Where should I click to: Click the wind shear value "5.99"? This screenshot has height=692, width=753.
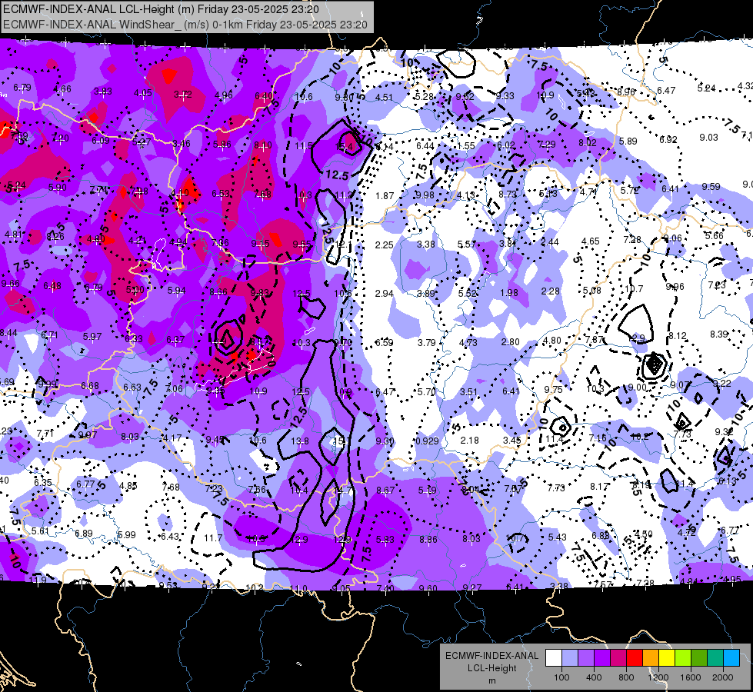127,534
